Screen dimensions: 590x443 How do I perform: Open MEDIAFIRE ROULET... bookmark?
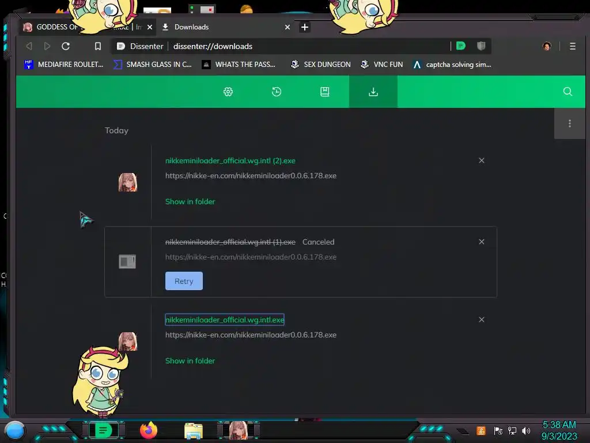coord(63,65)
